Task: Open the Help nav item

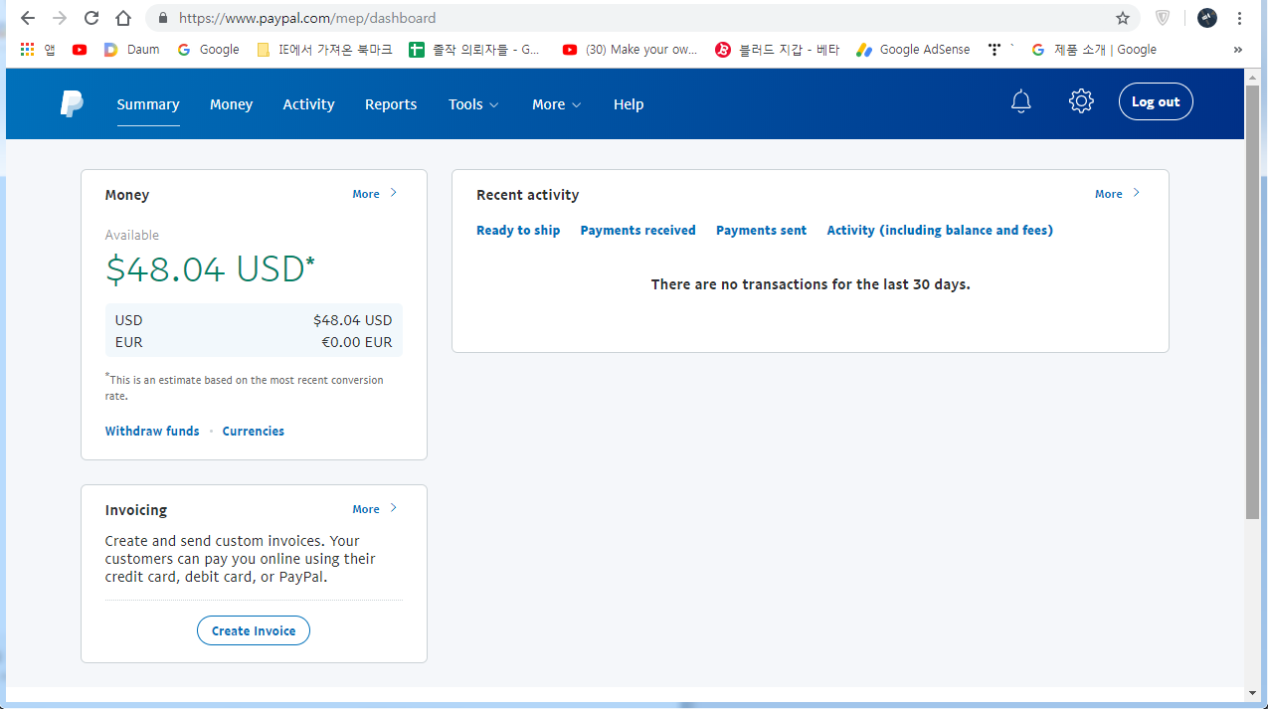Action: 629,104
